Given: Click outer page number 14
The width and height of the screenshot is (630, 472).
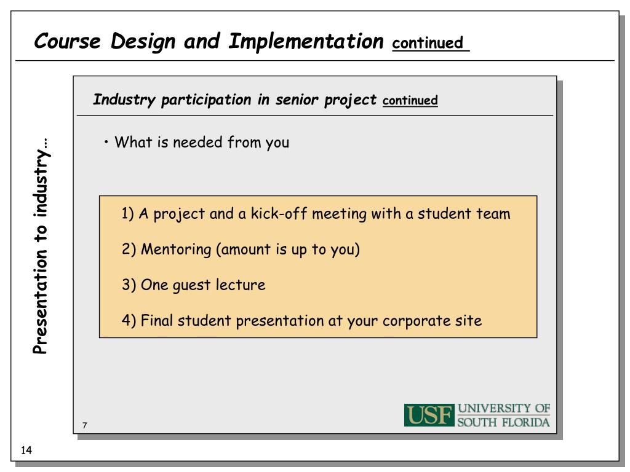Looking at the screenshot, I should [x=26, y=450].
